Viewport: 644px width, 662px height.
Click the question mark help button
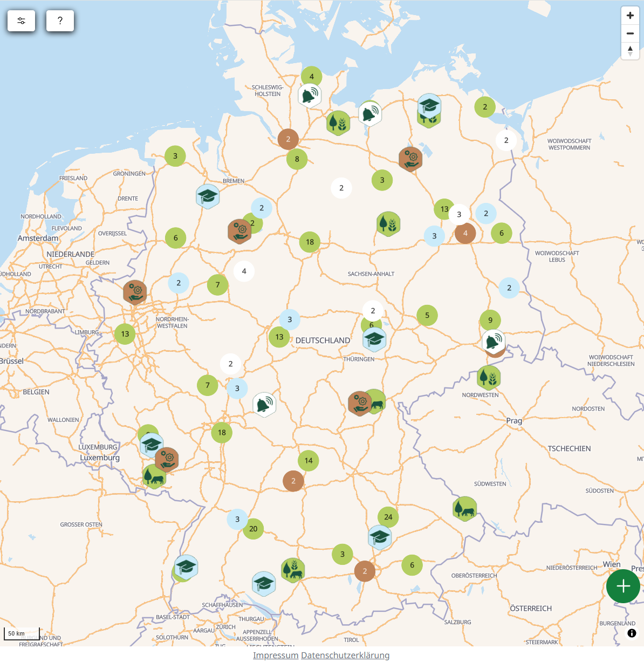click(x=60, y=21)
